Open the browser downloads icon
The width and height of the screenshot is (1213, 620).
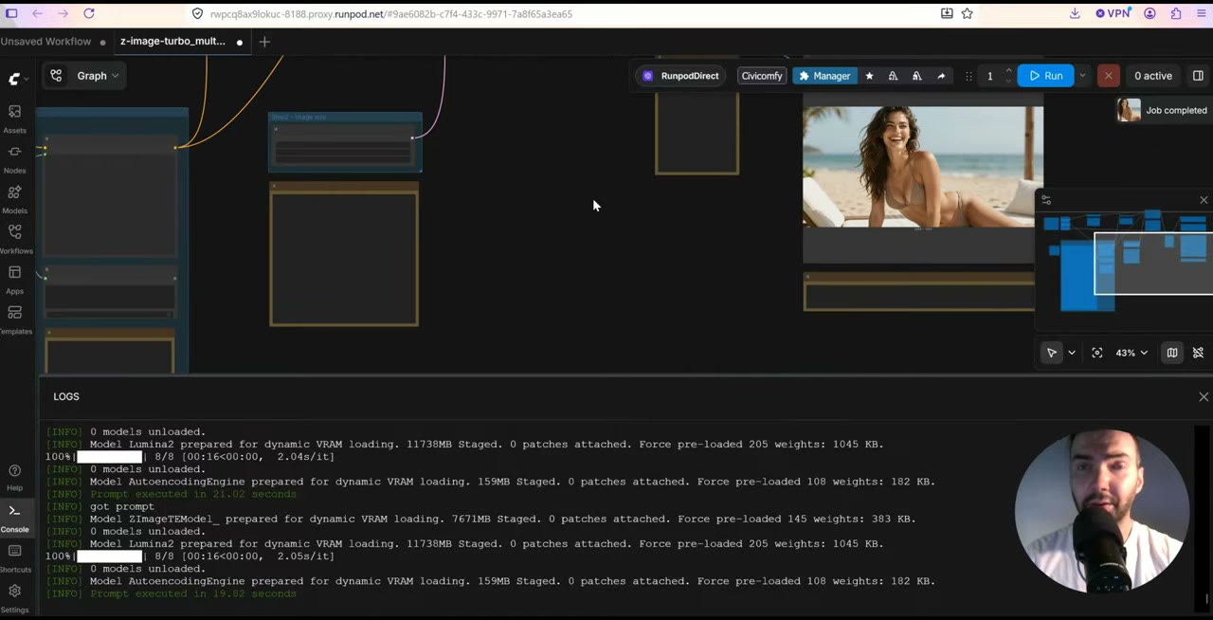1075,13
